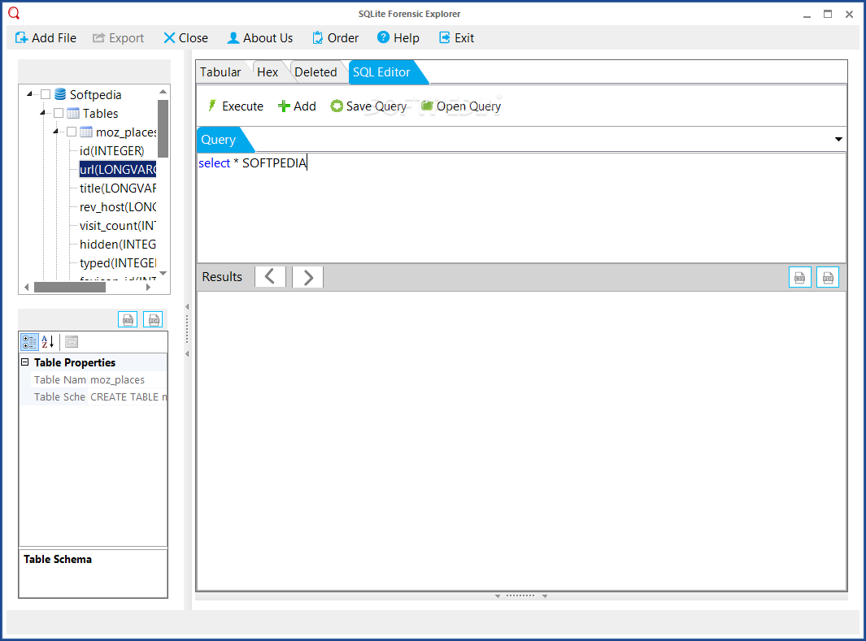
Task: Open the Help toolbar item
Action: [x=398, y=38]
